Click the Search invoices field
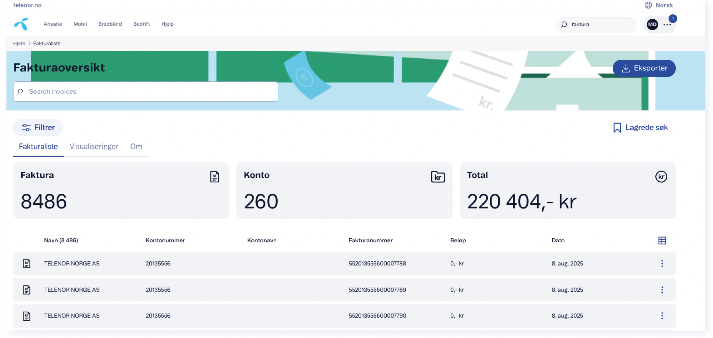This screenshot has width=713, height=338. (x=146, y=91)
